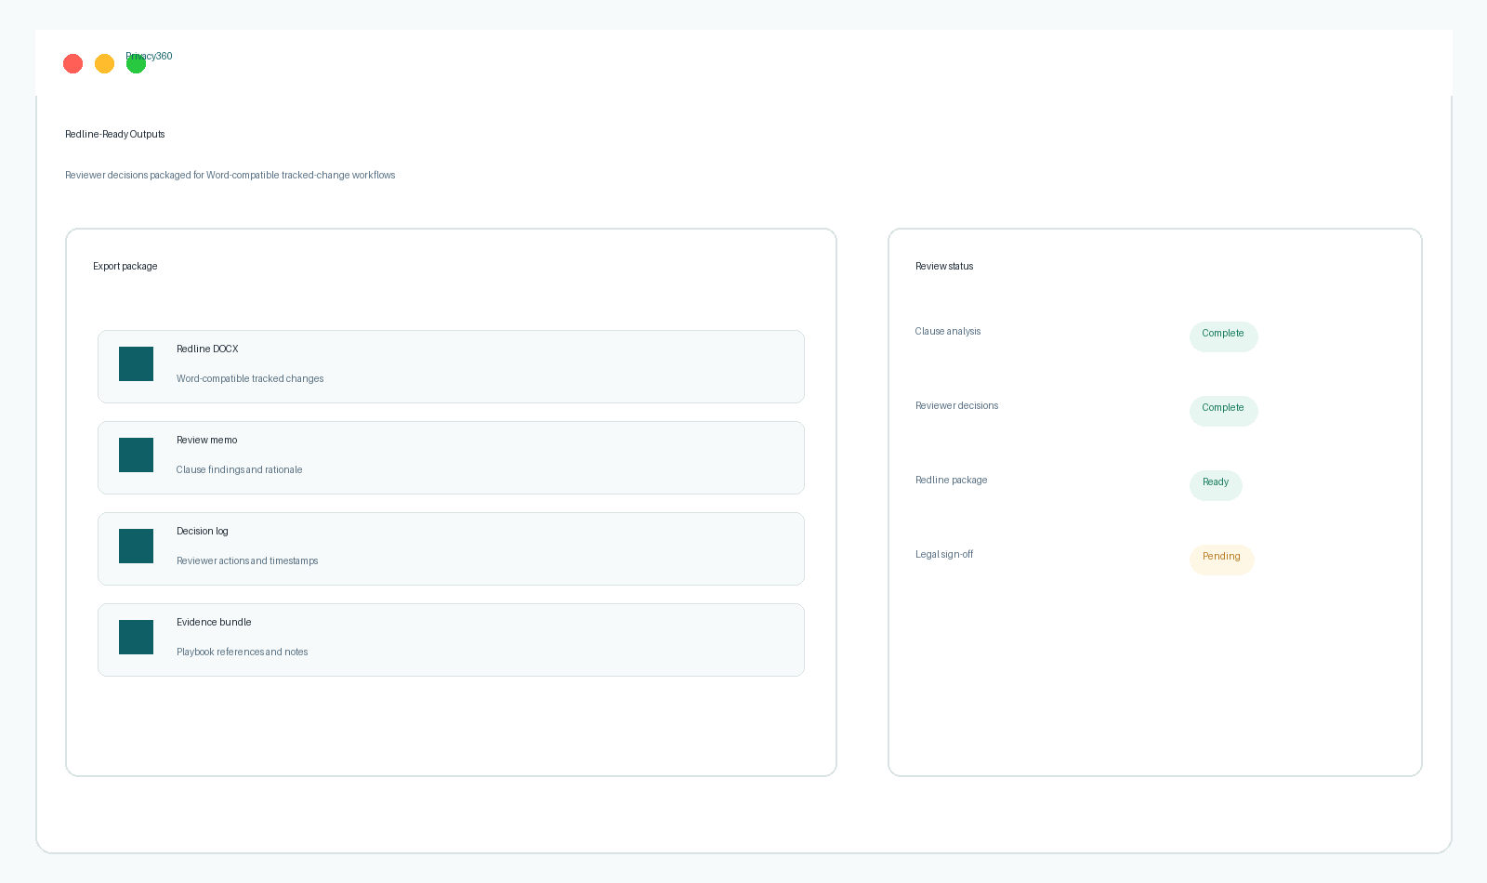
Task: Click the reviewer decisions packaged subtitle text
Action: 230,176
